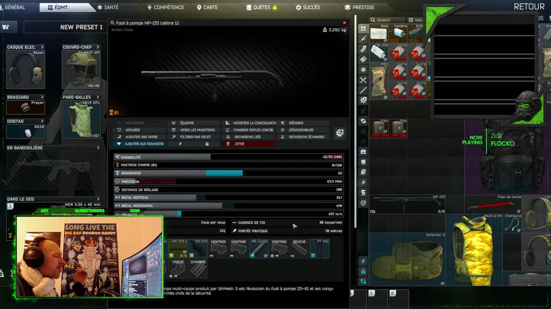Click the stash sort arrows icon
Viewport: 551px width, 309px height.
[x=363, y=282]
